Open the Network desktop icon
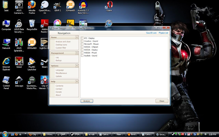This screenshot has height=137, width=219. coord(6,44)
